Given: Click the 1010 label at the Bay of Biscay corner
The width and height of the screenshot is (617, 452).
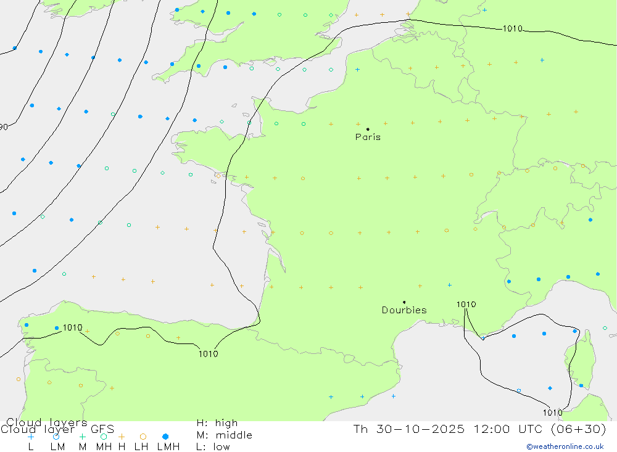Looking at the screenshot, I should 208,354.
